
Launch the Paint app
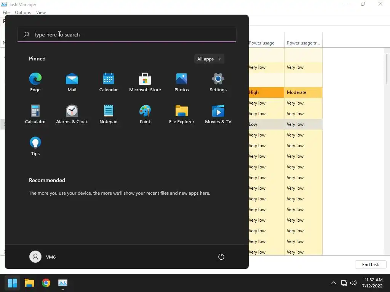click(x=145, y=114)
